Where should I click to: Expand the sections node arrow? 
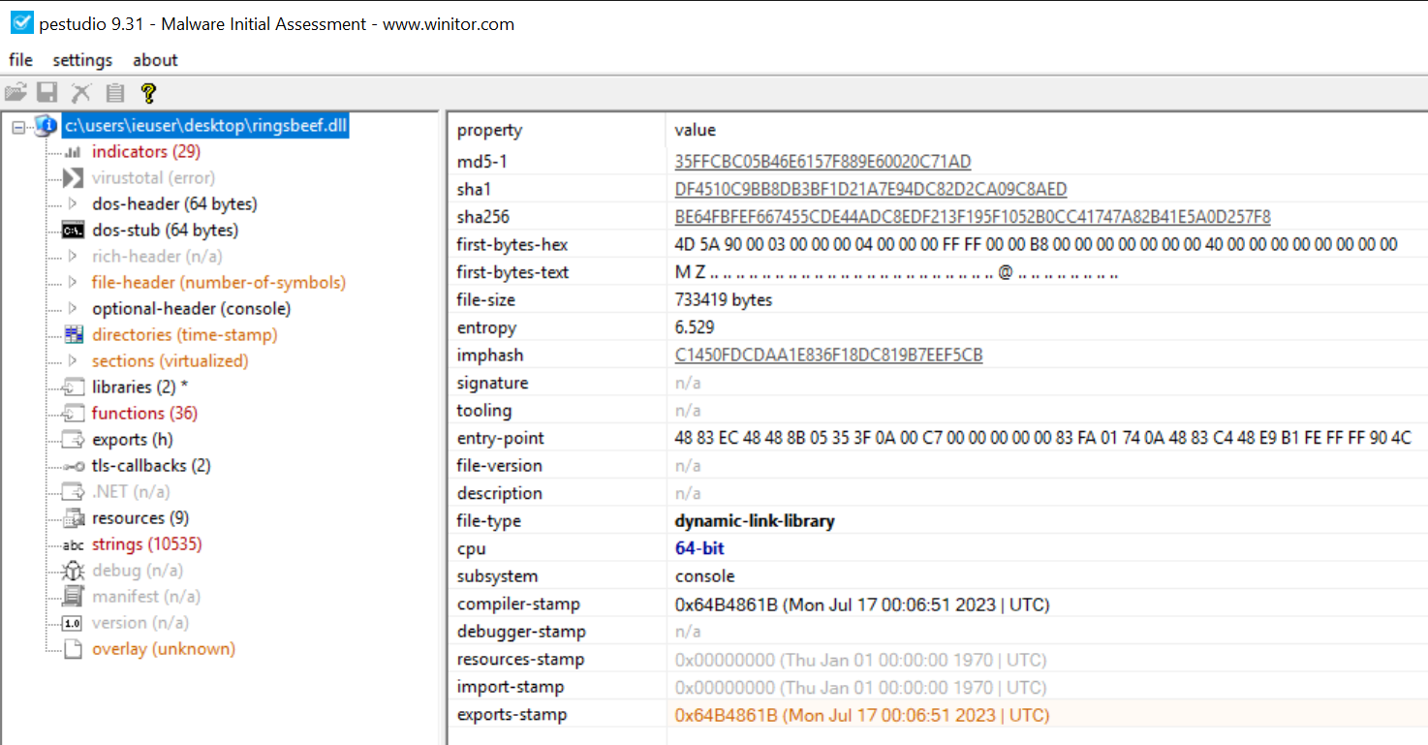[73, 361]
